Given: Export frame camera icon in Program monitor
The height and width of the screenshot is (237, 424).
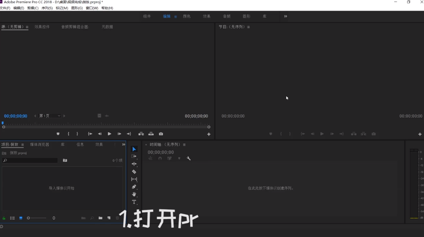Looking at the screenshot, I should click(x=374, y=134).
